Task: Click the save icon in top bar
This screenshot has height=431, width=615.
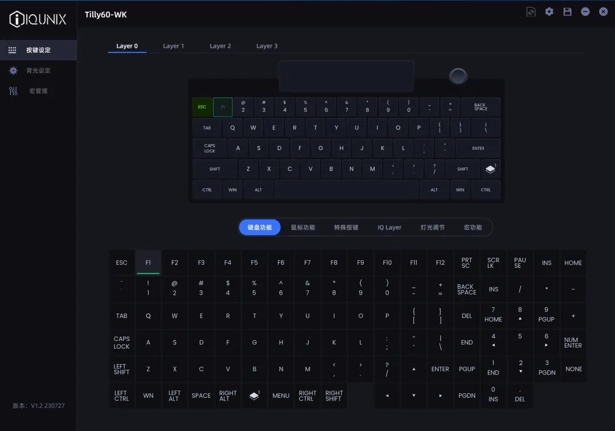Action: [x=567, y=12]
